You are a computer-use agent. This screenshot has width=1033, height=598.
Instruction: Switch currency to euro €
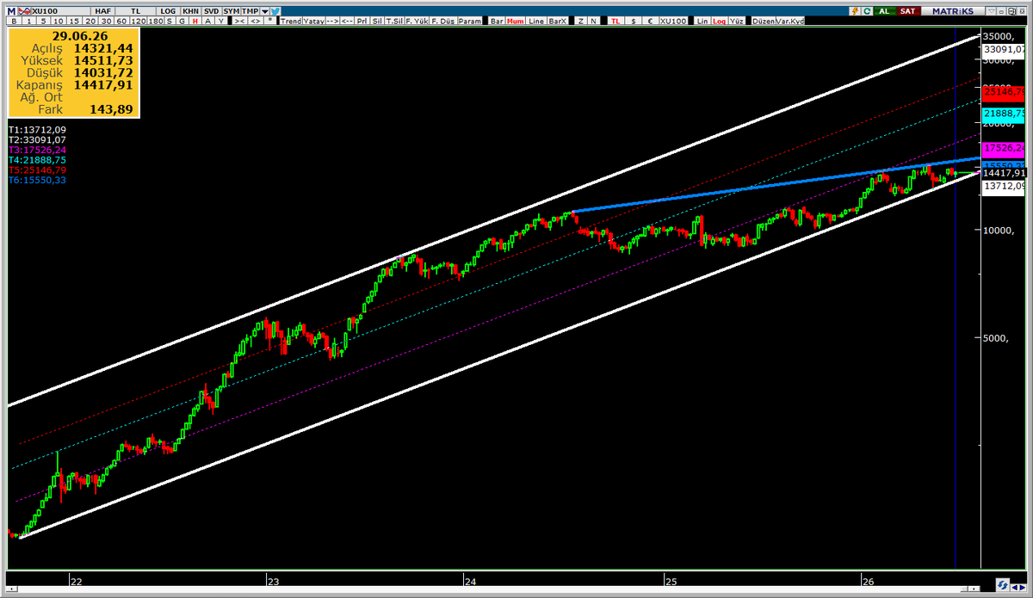click(x=650, y=21)
